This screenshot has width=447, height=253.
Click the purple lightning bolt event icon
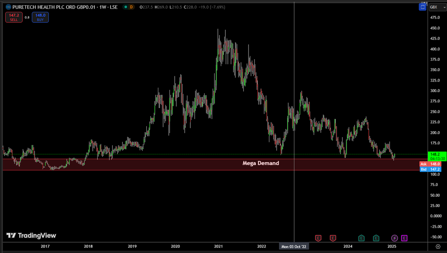tap(394, 238)
